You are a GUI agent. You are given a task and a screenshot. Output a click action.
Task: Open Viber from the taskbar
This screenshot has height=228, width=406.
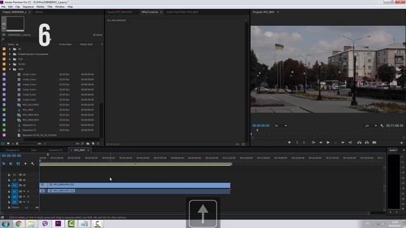pyautogui.click(x=45, y=224)
